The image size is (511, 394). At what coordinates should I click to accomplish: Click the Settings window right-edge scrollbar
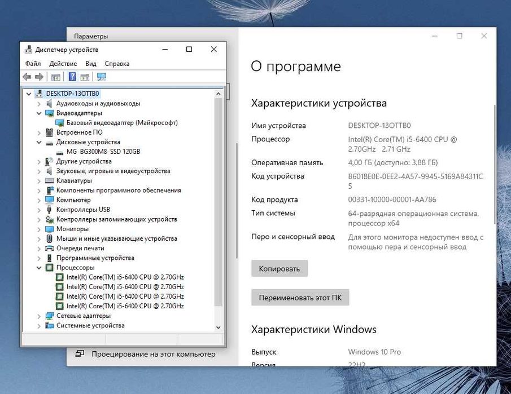tap(495, 164)
